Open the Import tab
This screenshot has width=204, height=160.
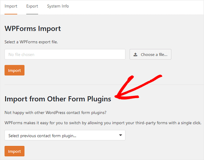coord(11,6)
